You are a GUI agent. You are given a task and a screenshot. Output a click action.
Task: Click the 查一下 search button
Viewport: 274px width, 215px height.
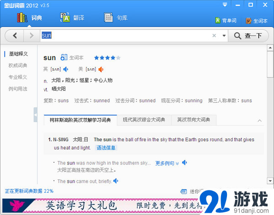click(x=248, y=36)
